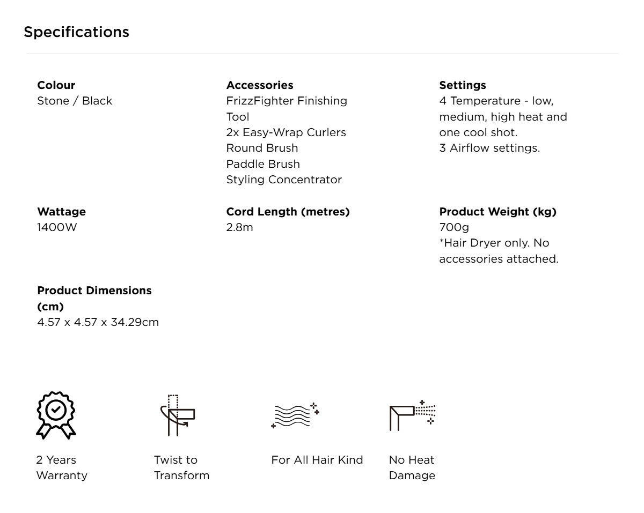Click the 700g product weight value
The height and width of the screenshot is (513, 644).
pyautogui.click(x=454, y=227)
